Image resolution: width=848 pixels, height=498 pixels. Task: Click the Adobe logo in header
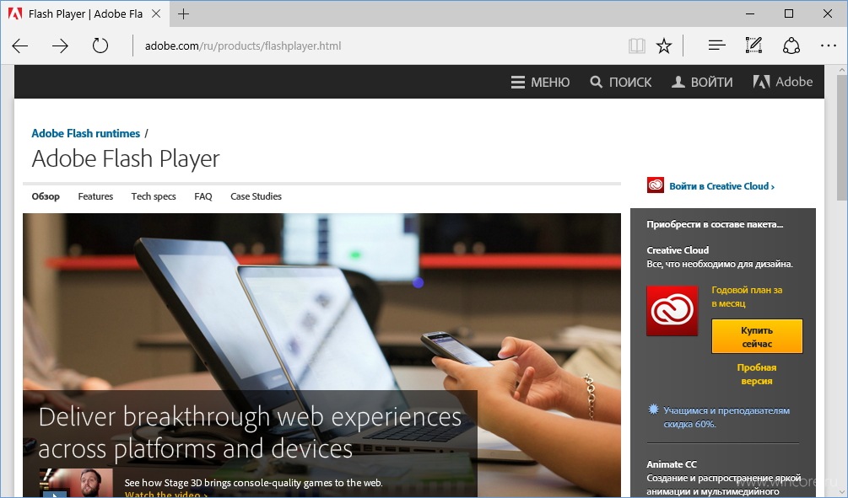782,82
